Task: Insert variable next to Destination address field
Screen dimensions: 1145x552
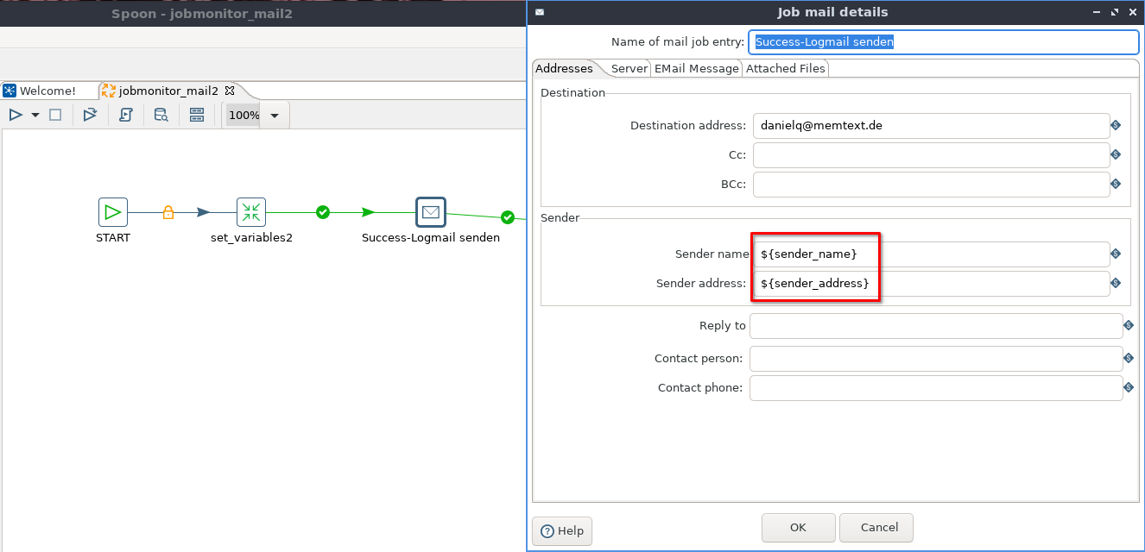Action: tap(1116, 126)
